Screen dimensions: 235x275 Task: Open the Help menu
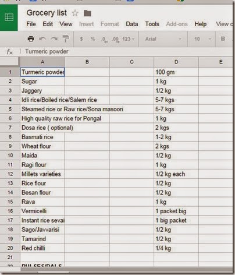click(201, 24)
